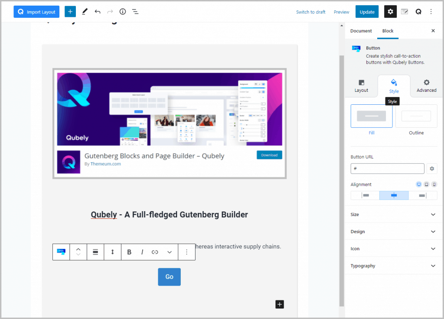Image resolution: width=444 pixels, height=319 pixels.
Task: Click the Update button
Action: 367,12
